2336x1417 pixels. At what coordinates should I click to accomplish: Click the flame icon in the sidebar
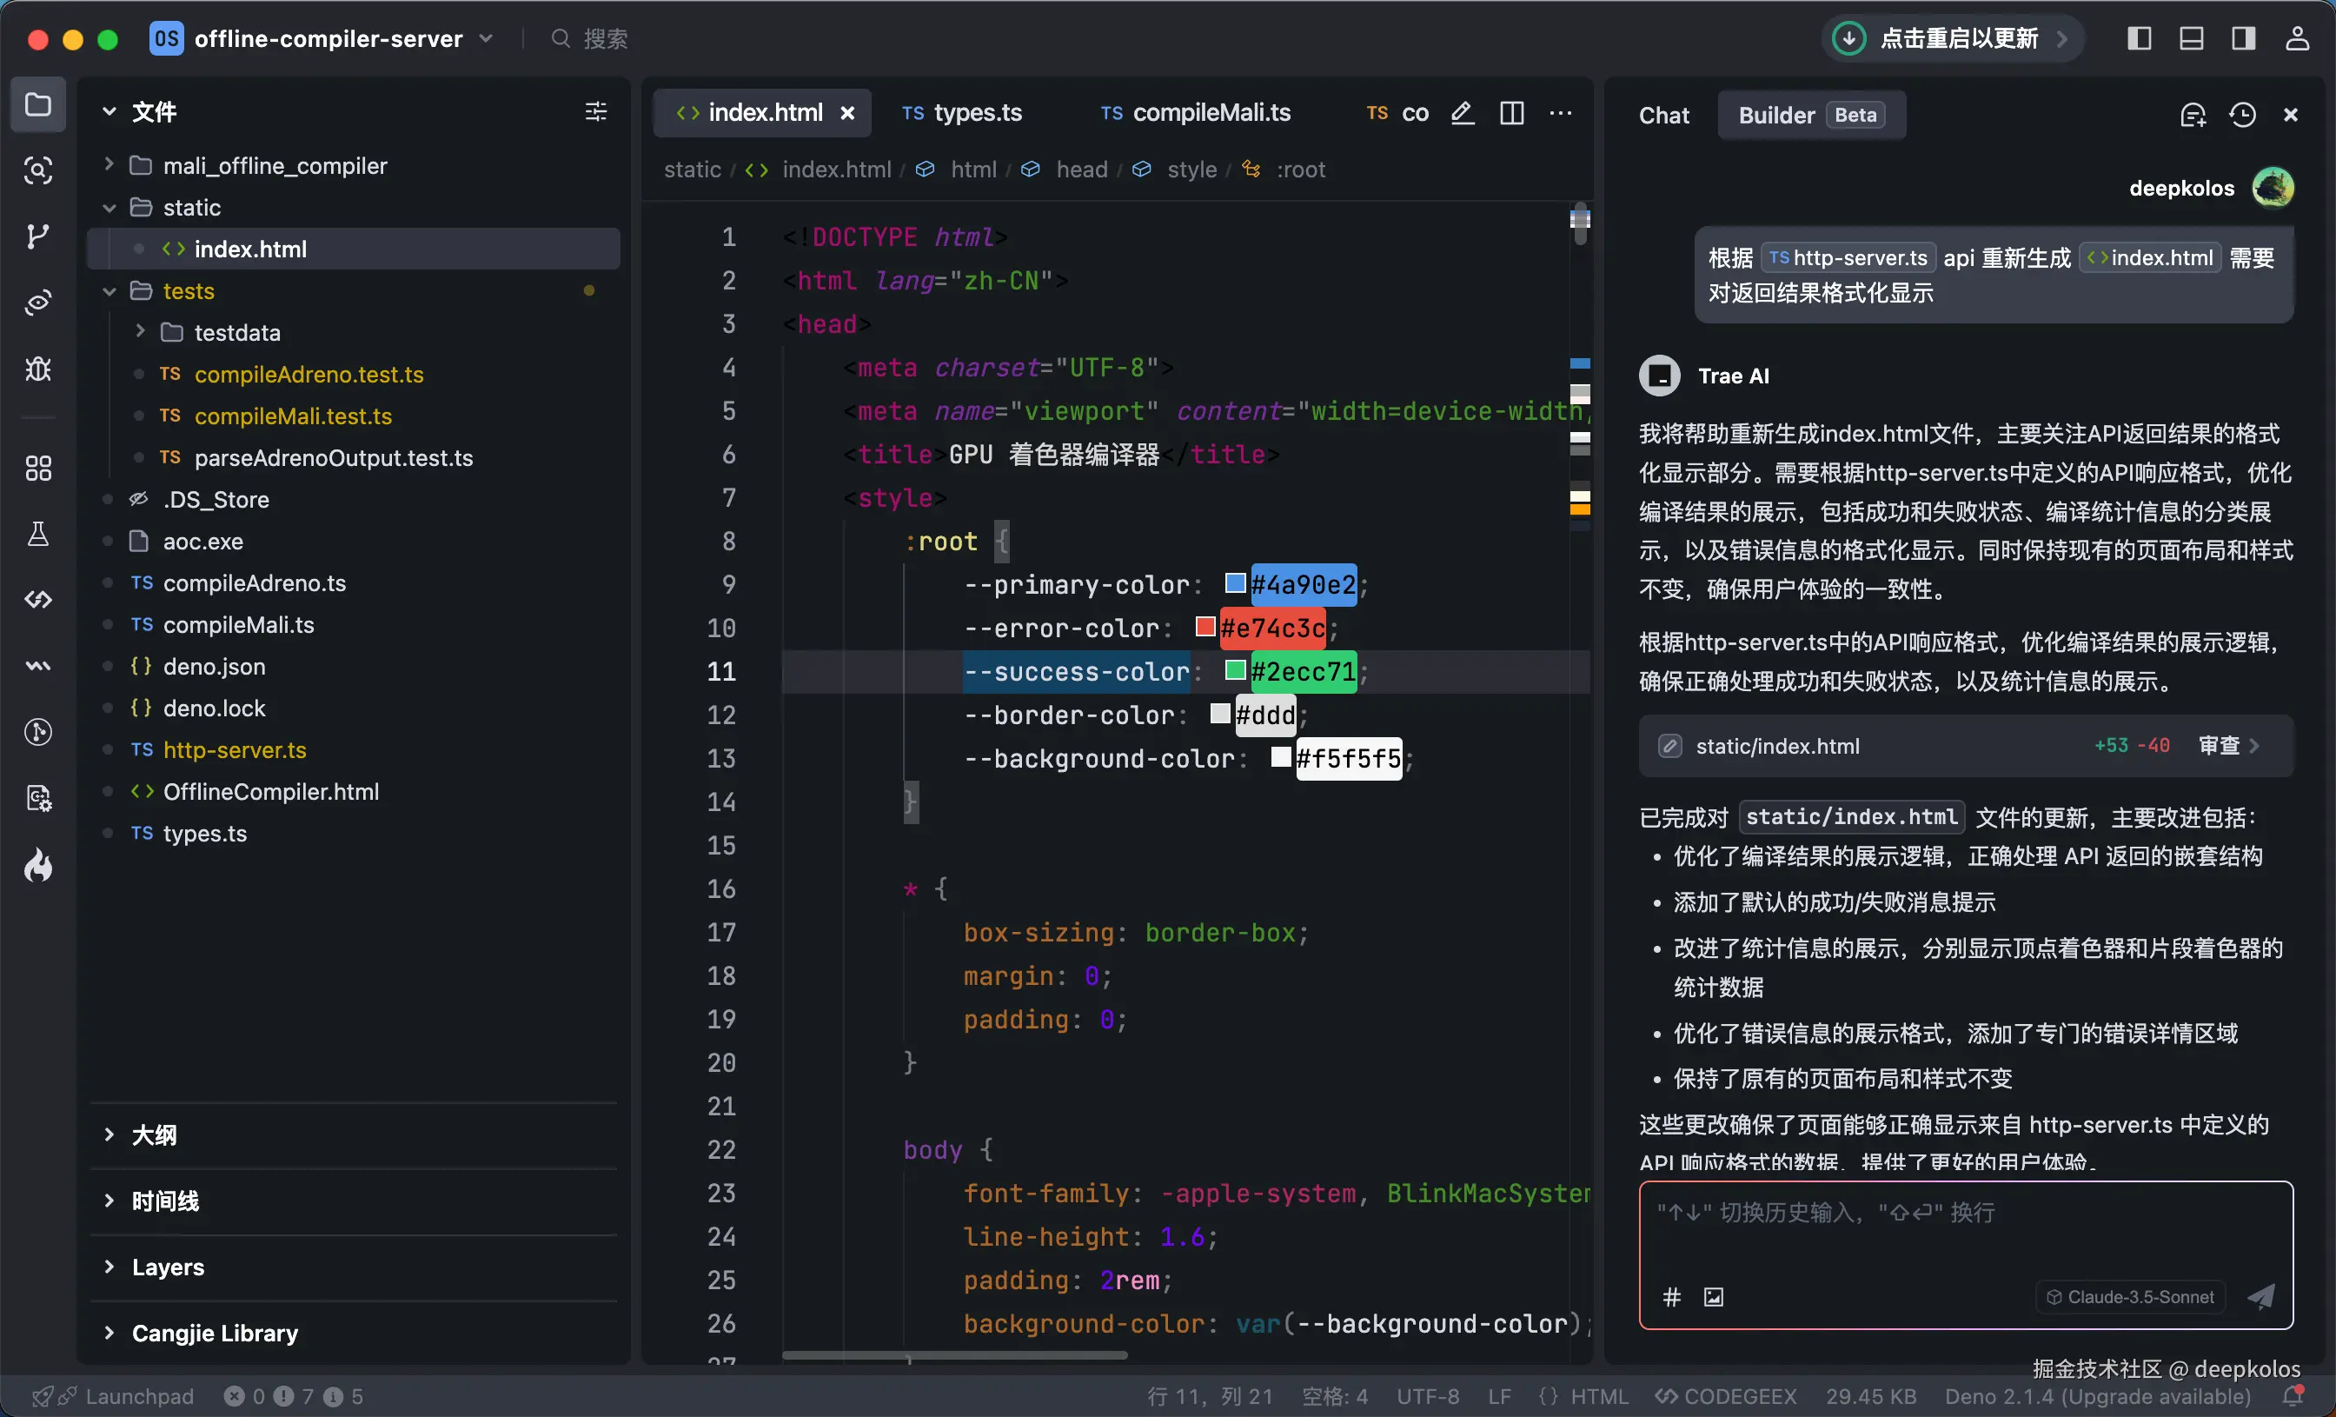click(x=38, y=864)
